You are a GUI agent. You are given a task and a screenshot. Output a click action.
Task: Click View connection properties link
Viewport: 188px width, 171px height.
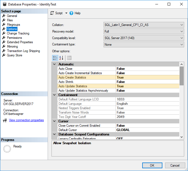point(26,120)
